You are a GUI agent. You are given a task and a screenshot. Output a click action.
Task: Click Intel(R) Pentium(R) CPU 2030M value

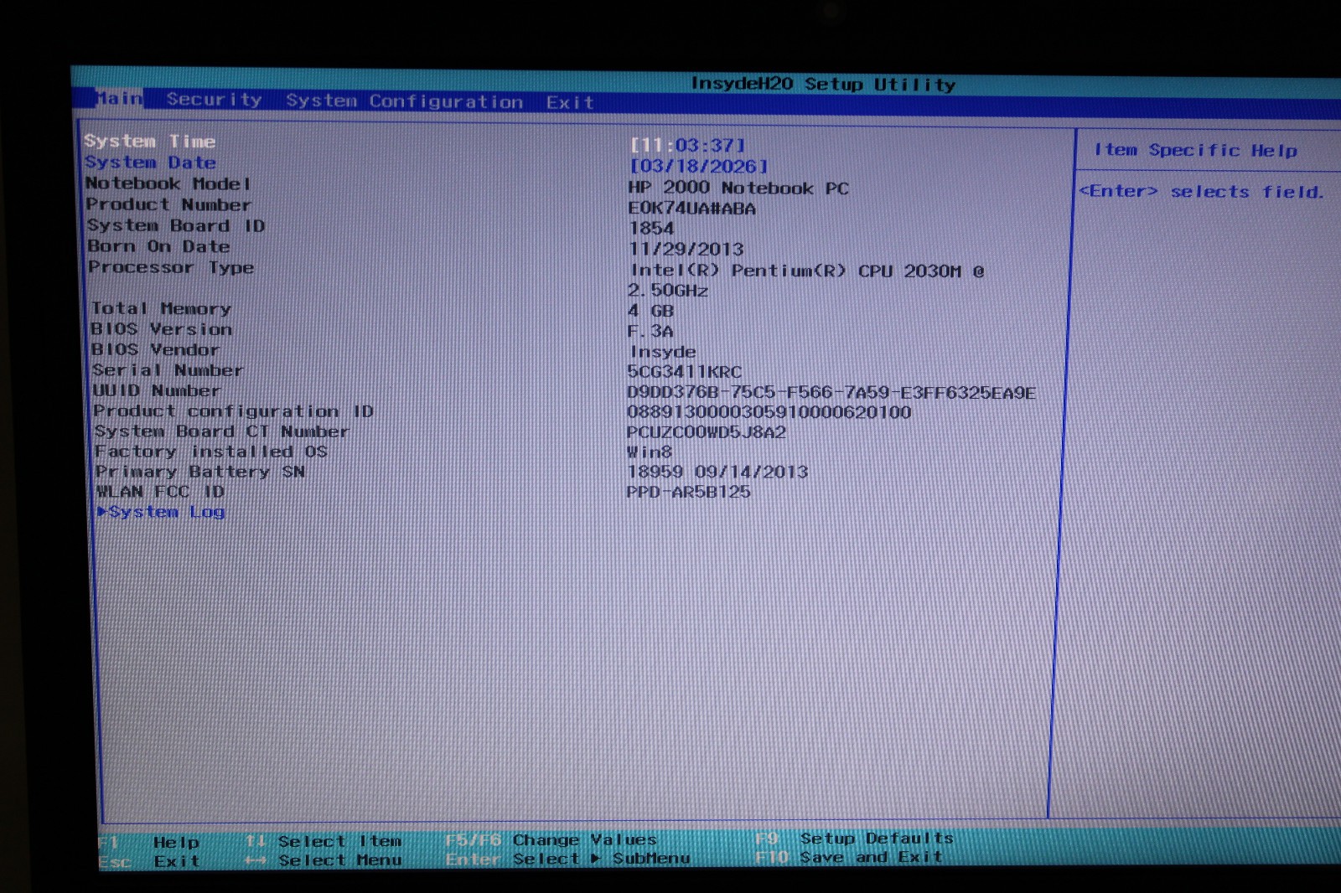(x=807, y=271)
